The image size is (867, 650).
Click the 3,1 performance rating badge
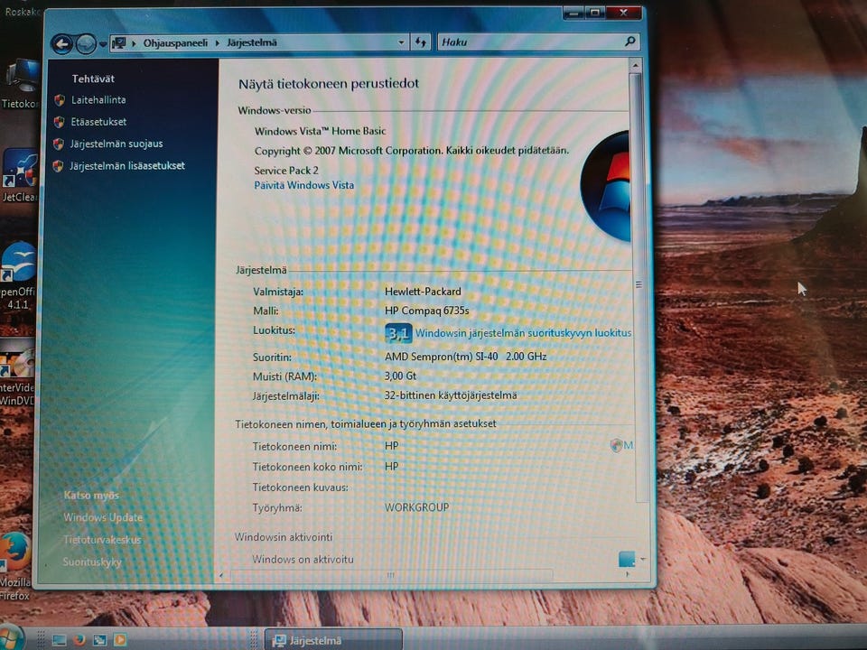click(397, 333)
